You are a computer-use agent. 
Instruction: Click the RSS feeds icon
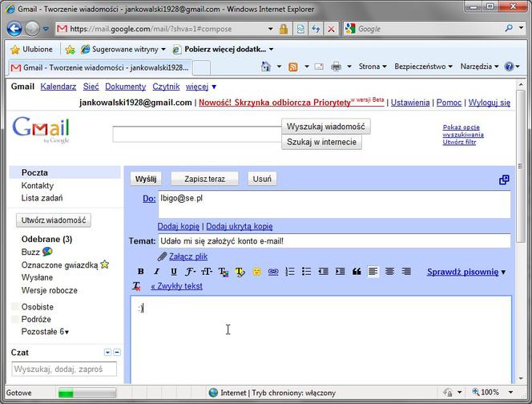(x=293, y=67)
